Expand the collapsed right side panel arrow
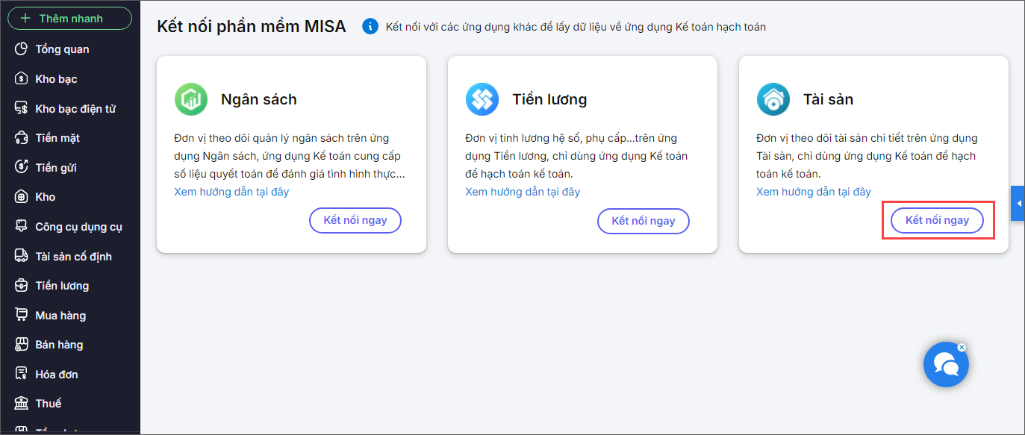The width and height of the screenshot is (1025, 435). (1018, 204)
